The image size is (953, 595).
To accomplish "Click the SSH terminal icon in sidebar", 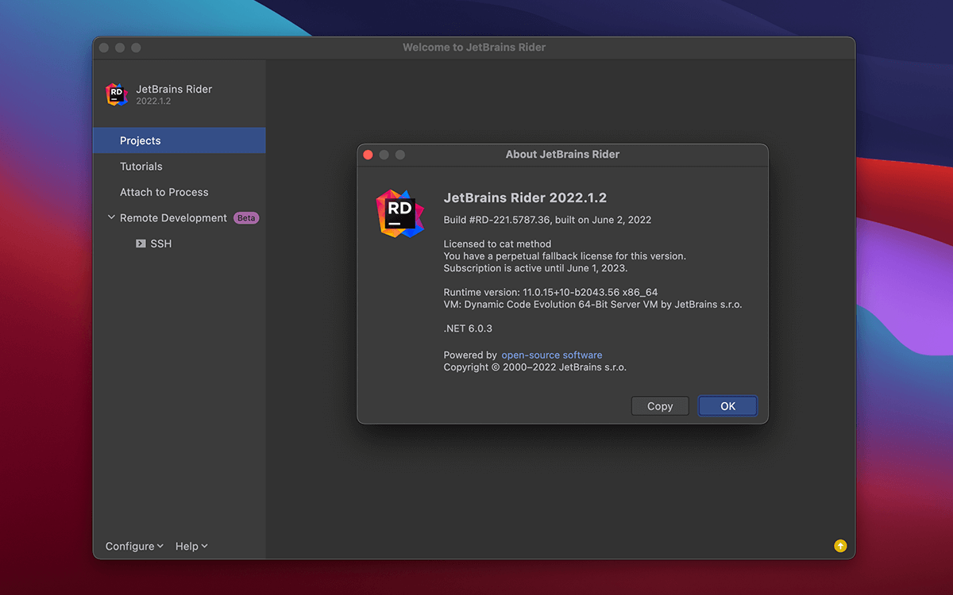I will click(x=141, y=244).
